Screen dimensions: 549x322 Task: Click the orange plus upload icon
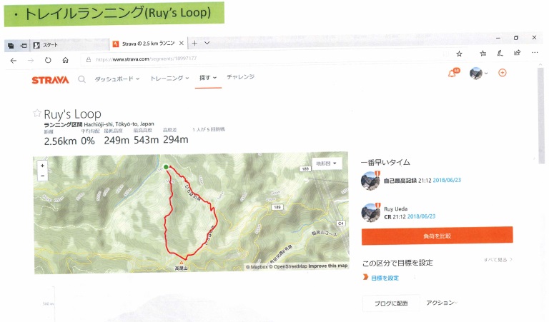[503, 73]
